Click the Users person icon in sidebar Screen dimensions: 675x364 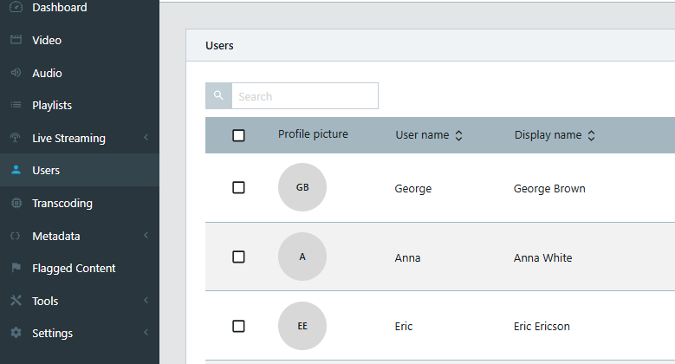pyautogui.click(x=16, y=170)
